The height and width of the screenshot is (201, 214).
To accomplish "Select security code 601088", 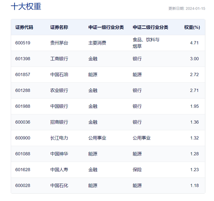I will pos(23,154).
